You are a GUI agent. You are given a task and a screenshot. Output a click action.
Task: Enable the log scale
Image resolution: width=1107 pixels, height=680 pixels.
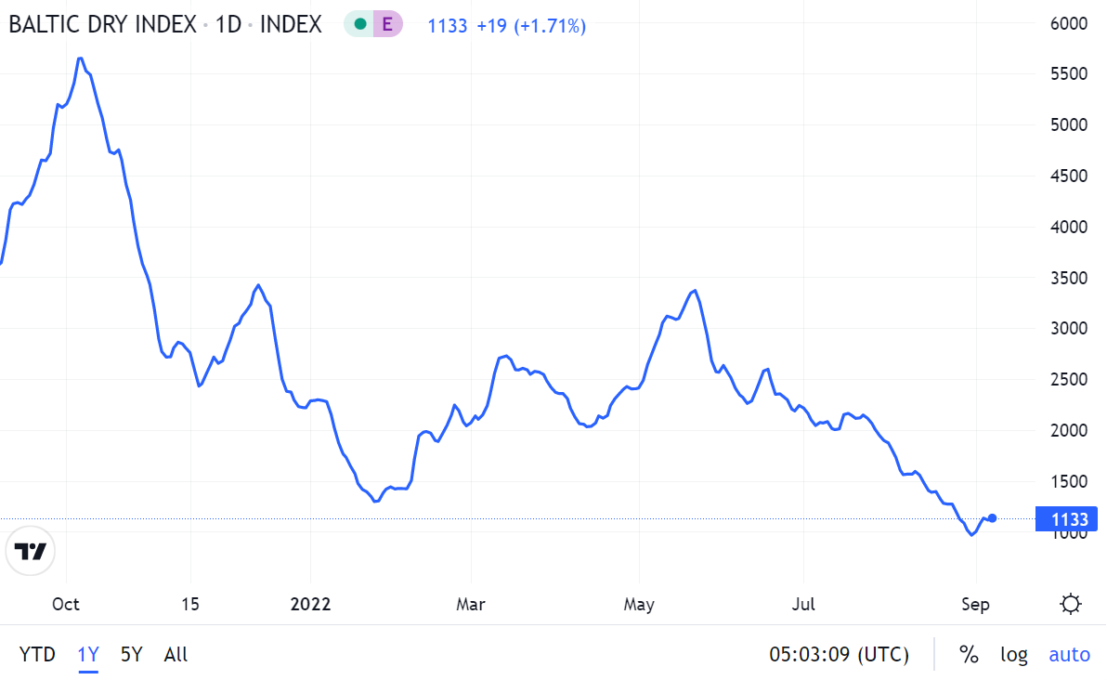[1014, 654]
